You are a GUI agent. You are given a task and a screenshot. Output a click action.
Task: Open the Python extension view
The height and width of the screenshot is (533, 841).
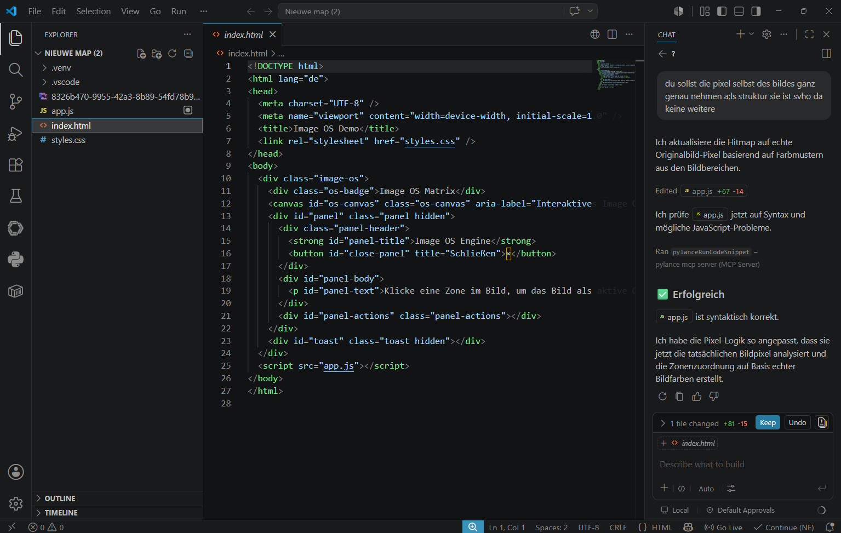click(15, 259)
